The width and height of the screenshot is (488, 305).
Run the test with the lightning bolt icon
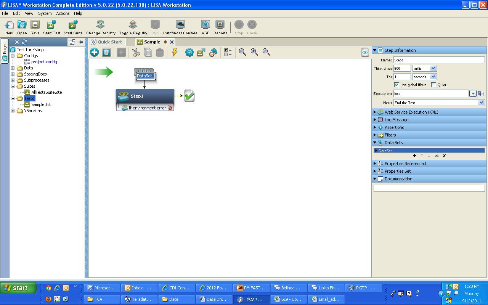pos(175,52)
